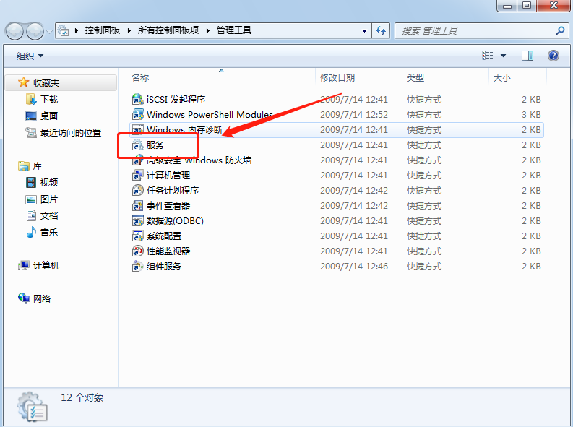Viewport: 573px width, 427px height.
Task: Select the Windows PowerShell Modules icon
Action: (x=137, y=115)
